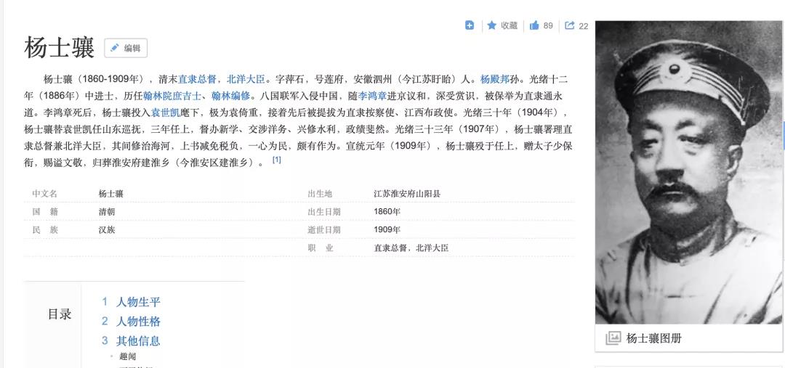
Task: Click the [1] reference citation marker
Action: click(x=276, y=160)
